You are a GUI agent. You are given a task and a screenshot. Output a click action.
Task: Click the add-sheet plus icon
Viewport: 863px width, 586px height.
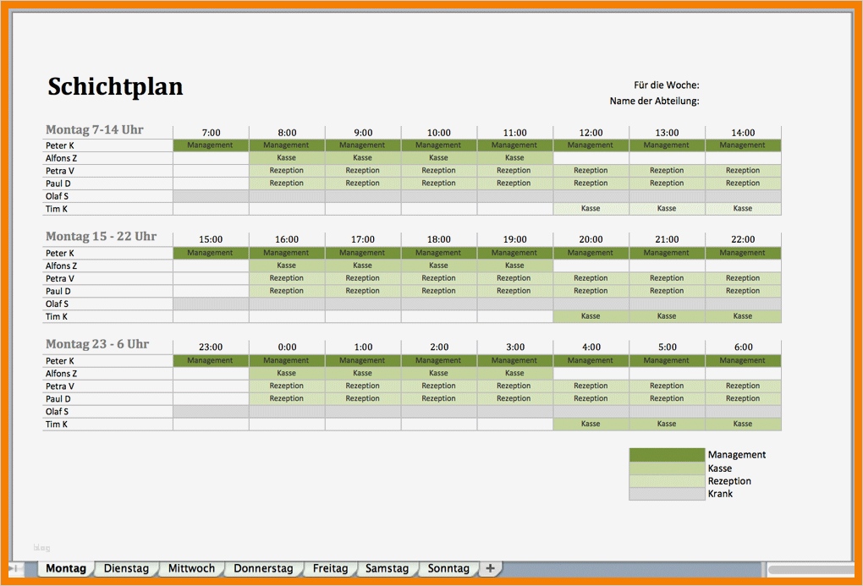[490, 568]
